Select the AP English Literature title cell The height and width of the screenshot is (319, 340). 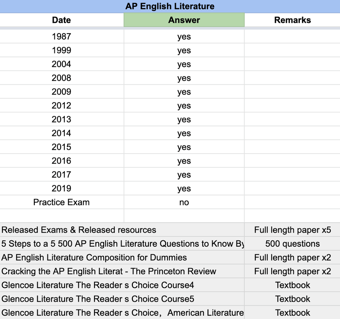point(170,6)
